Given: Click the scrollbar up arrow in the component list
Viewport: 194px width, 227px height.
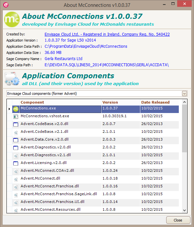Looking at the screenshot, I should click(x=184, y=102).
